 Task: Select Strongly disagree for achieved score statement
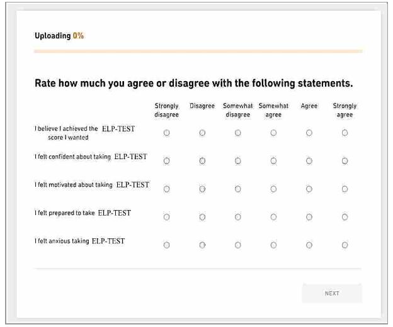166,133
